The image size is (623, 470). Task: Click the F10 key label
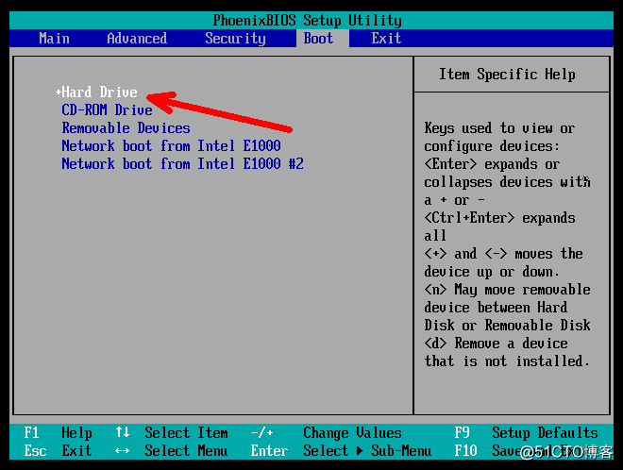[x=465, y=450]
